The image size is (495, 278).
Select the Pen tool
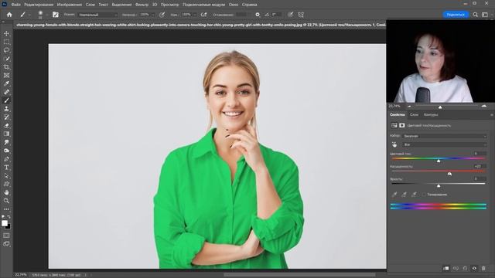tap(6, 159)
